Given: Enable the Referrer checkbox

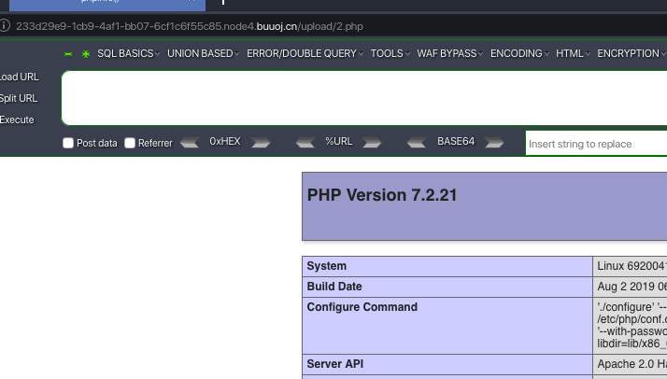Looking at the screenshot, I should (x=130, y=143).
